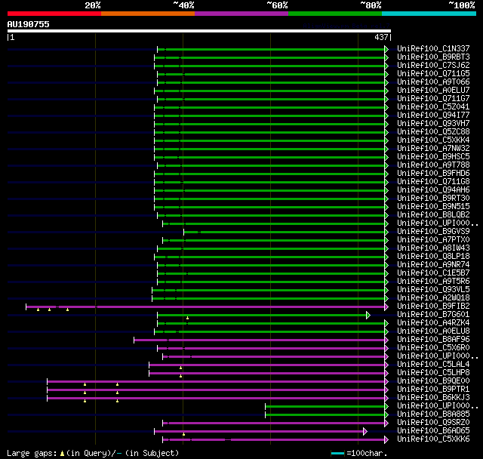The height and width of the screenshot is (459, 483).
Task: Click the purple alignment bar for B9QE00
Action: 216,382
